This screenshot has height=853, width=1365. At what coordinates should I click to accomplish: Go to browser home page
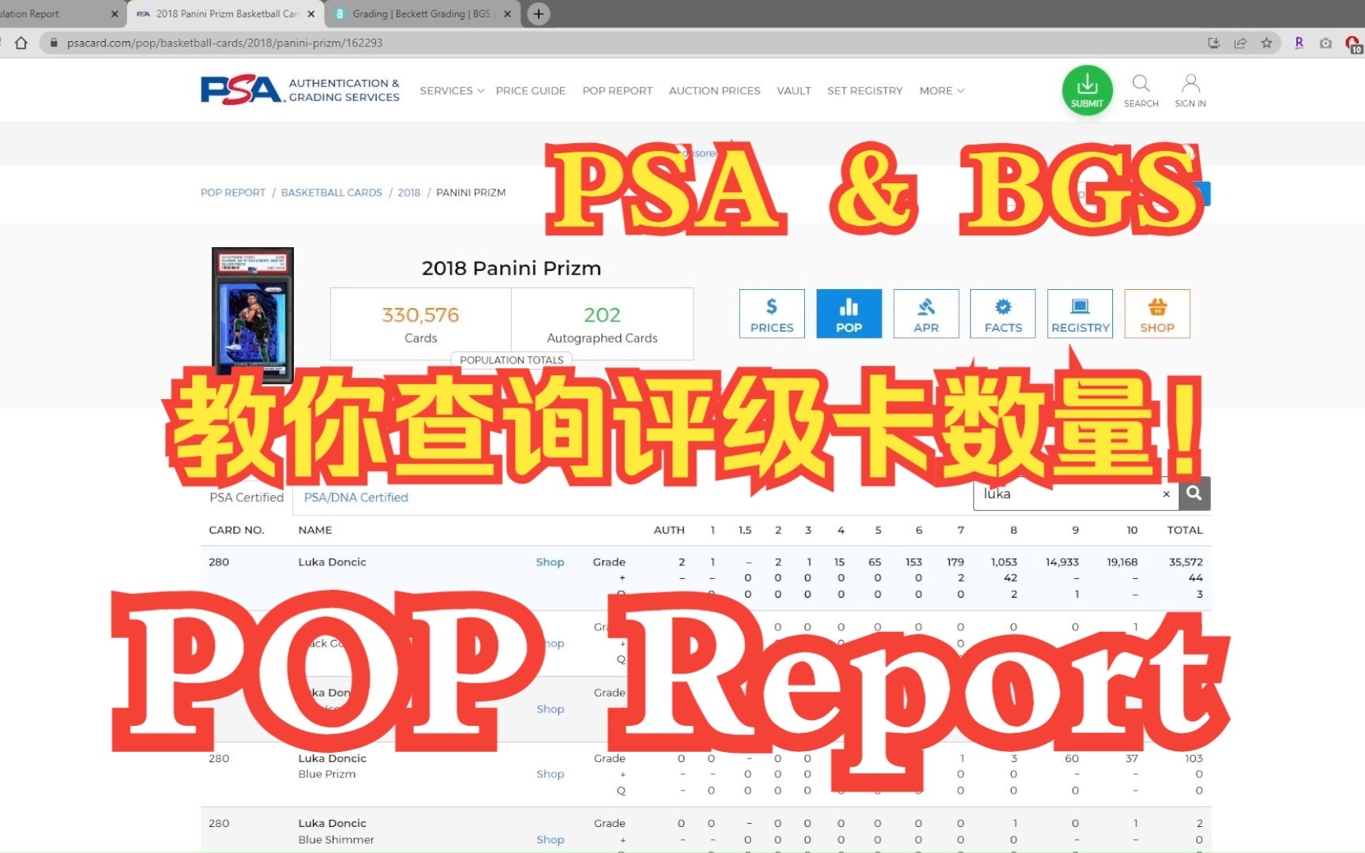point(21,43)
